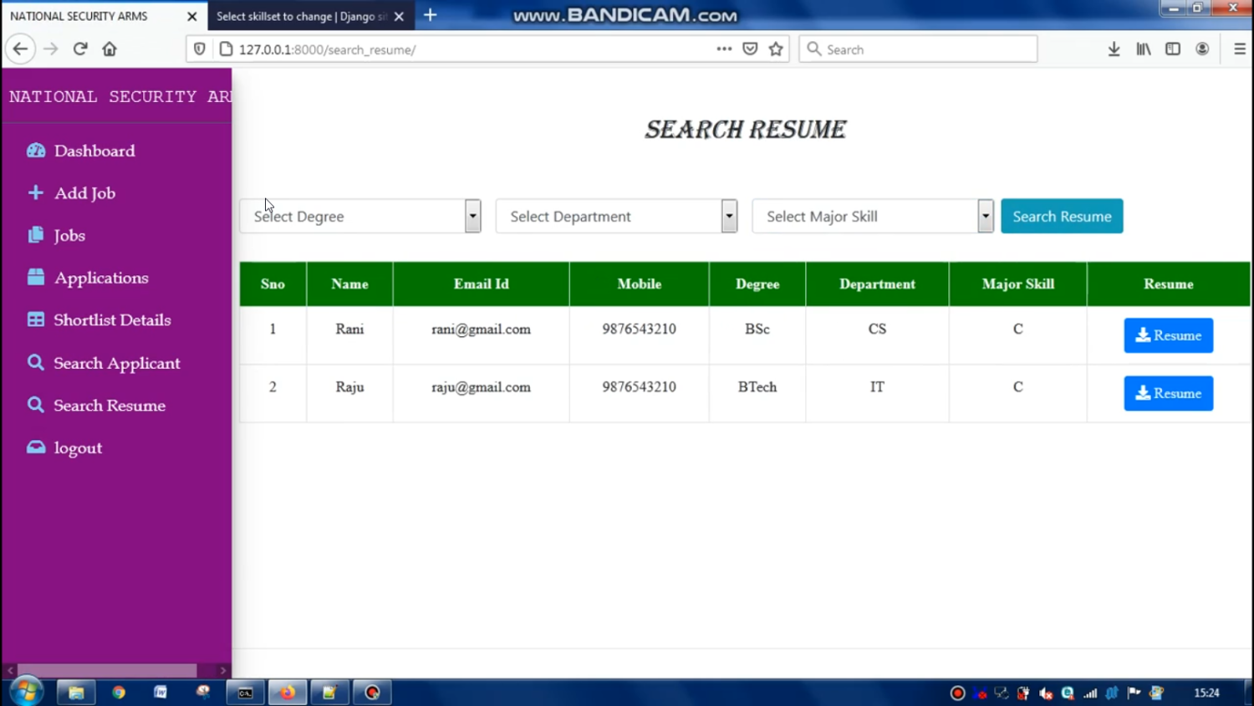The width and height of the screenshot is (1254, 706).
Task: Click the logout icon in the sidebar
Action: (x=36, y=448)
